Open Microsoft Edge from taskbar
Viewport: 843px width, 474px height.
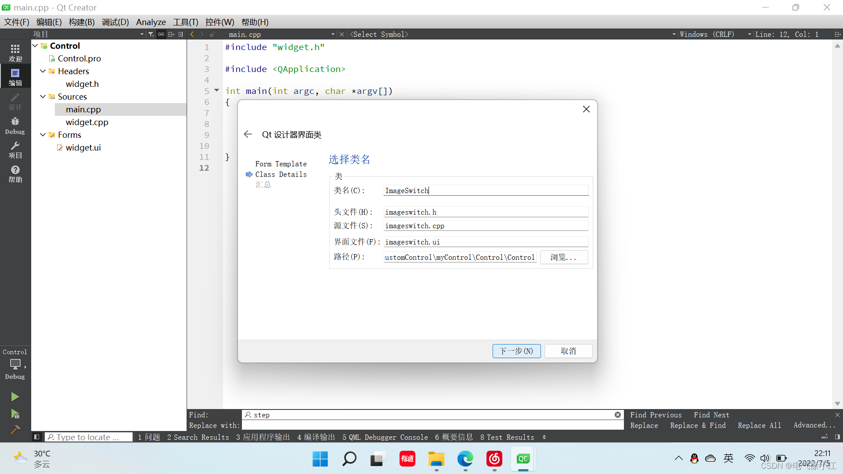coord(465,459)
